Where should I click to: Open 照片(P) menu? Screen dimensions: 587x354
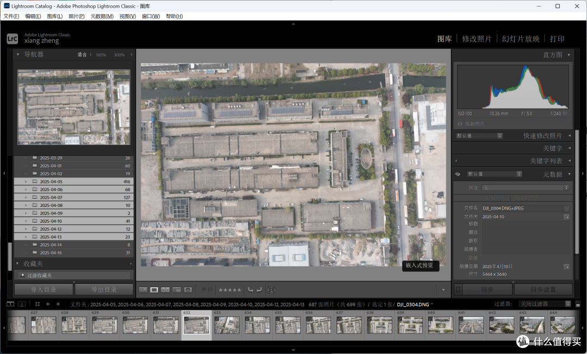77,16
